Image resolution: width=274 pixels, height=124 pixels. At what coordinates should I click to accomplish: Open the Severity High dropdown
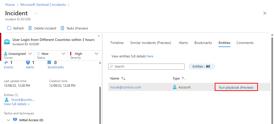[97, 54]
